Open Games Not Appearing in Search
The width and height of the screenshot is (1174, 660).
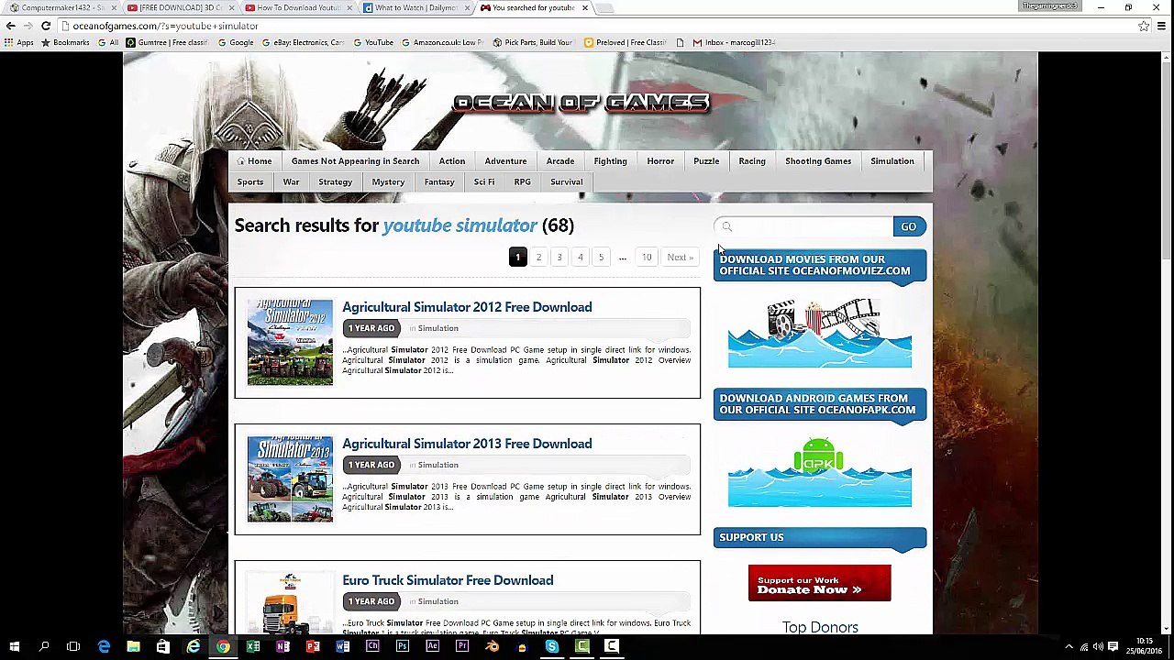355,161
